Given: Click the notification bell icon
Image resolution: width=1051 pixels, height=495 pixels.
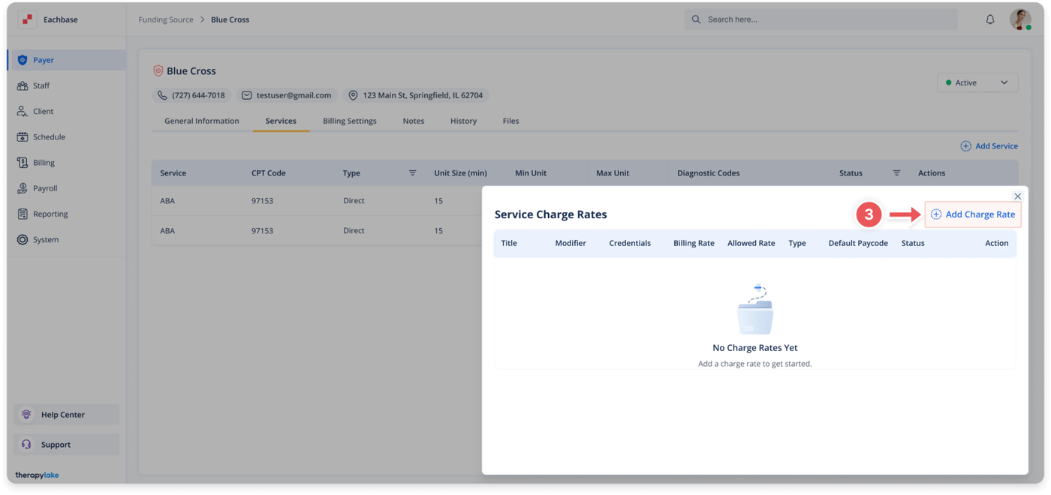Looking at the screenshot, I should coord(989,19).
